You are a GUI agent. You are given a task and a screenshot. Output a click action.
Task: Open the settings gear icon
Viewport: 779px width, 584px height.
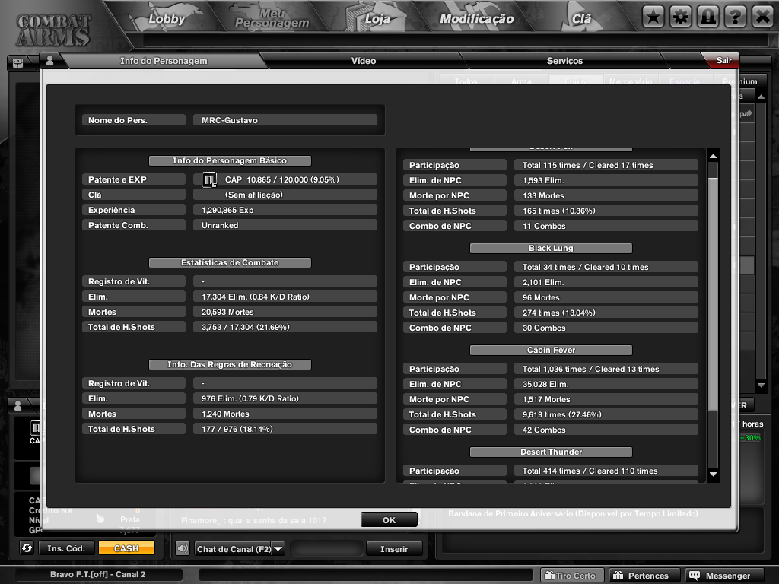pyautogui.click(x=681, y=17)
